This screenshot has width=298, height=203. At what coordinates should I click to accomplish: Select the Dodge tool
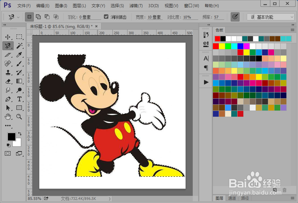click(x=19, y=90)
